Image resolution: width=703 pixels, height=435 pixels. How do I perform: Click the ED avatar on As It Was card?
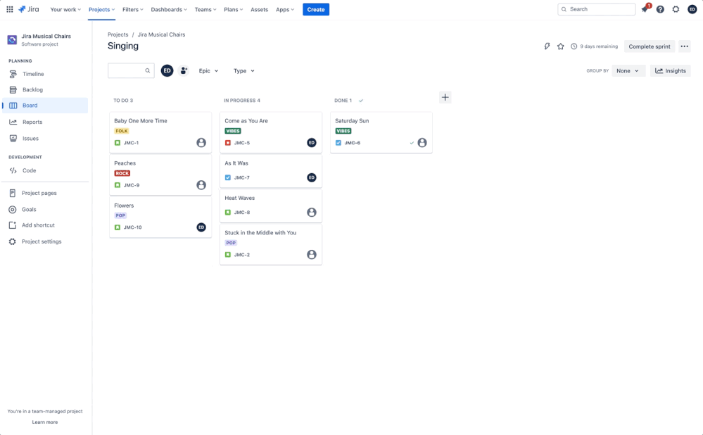pos(312,177)
